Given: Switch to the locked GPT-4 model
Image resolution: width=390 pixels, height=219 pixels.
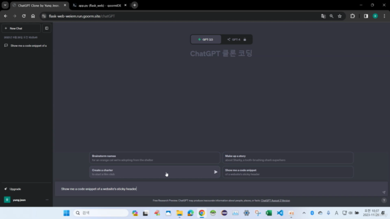Looking at the screenshot, I should coord(236,40).
